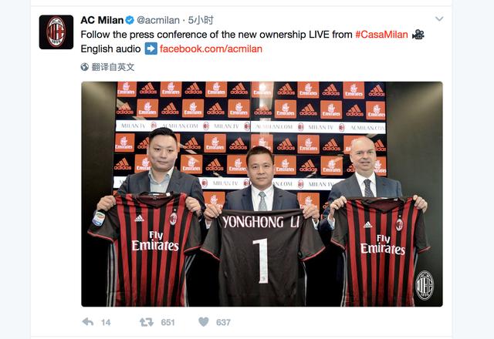Open the facebook.com/acmilan link
Viewport: 494px width, 339px height.
tap(211, 49)
